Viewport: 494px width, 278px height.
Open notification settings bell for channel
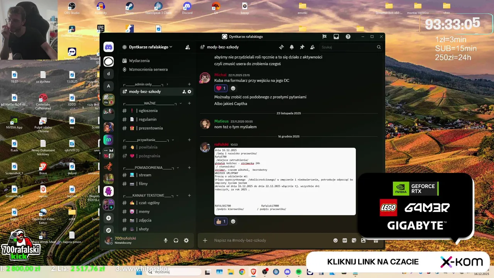pyautogui.click(x=292, y=47)
